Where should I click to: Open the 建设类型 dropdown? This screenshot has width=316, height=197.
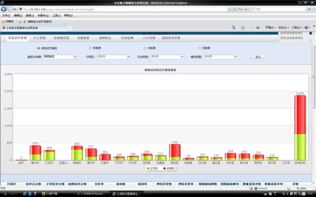tap(221, 57)
